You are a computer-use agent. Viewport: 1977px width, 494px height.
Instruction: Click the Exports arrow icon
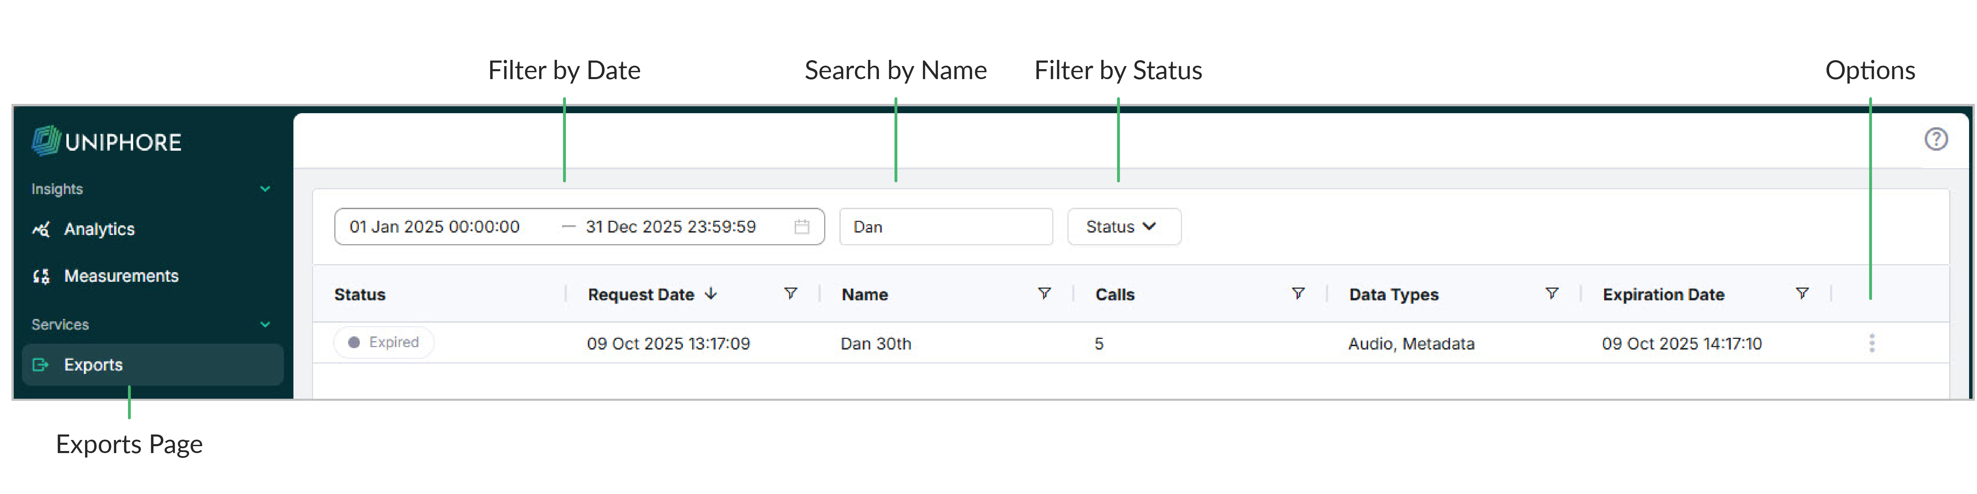pyautogui.click(x=41, y=365)
